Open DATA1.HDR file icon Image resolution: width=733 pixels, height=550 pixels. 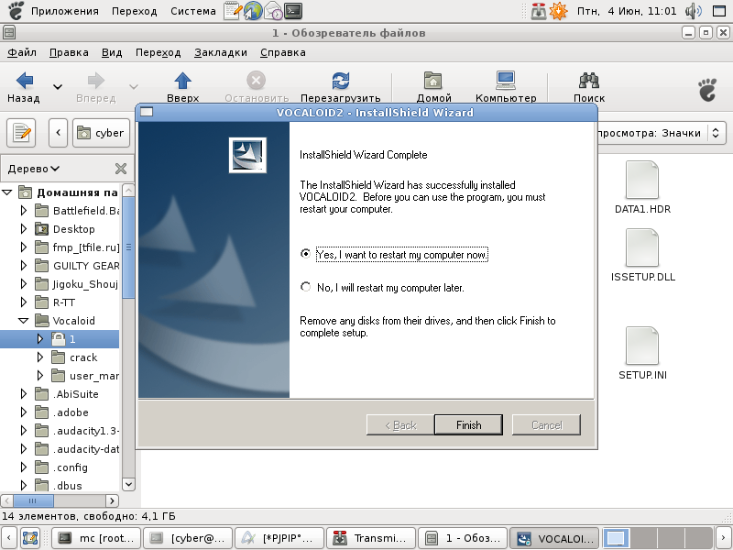tap(642, 180)
